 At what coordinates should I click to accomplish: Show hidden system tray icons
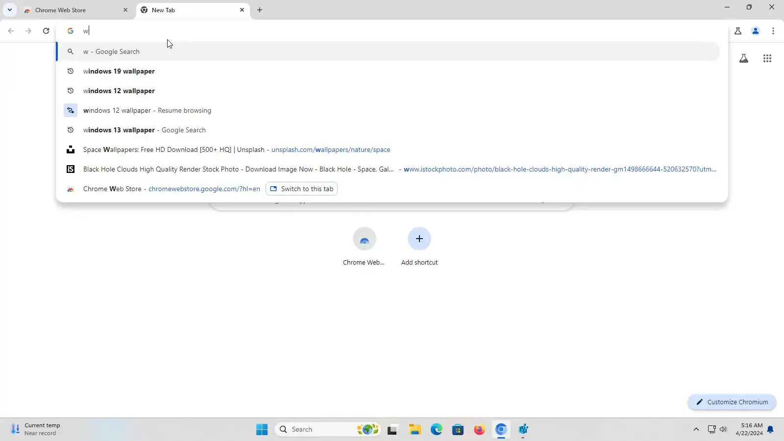click(x=696, y=429)
